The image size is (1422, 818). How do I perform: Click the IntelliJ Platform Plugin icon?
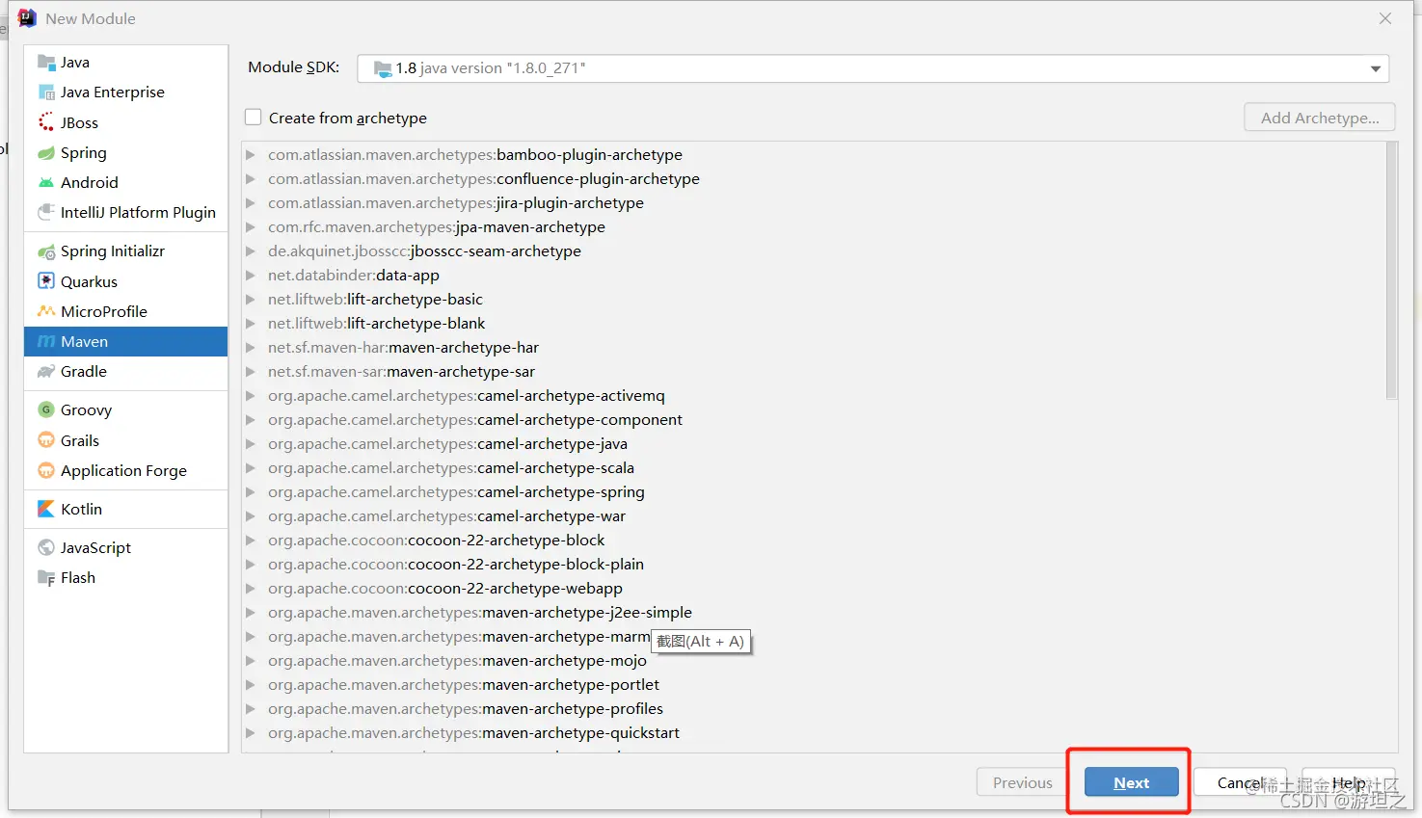(45, 213)
